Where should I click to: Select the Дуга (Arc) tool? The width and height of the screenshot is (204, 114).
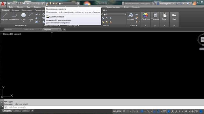click(x=31, y=17)
